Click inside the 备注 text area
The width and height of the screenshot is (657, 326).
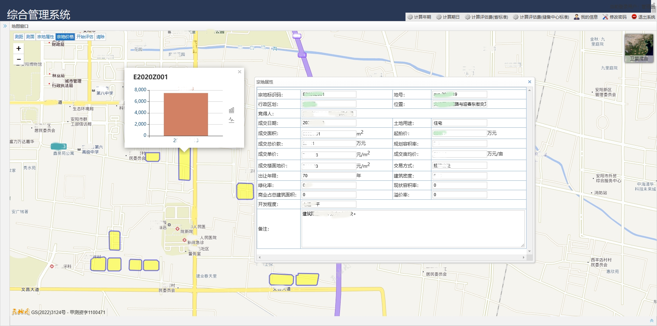tap(413, 229)
